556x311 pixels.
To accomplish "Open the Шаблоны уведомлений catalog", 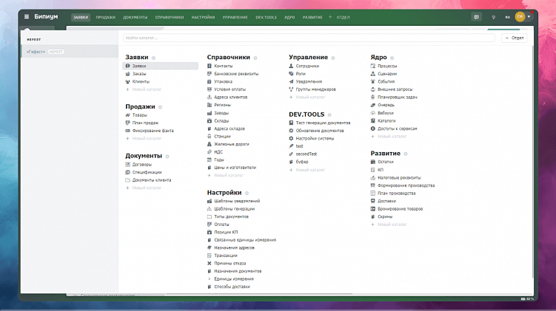I will (x=237, y=201).
